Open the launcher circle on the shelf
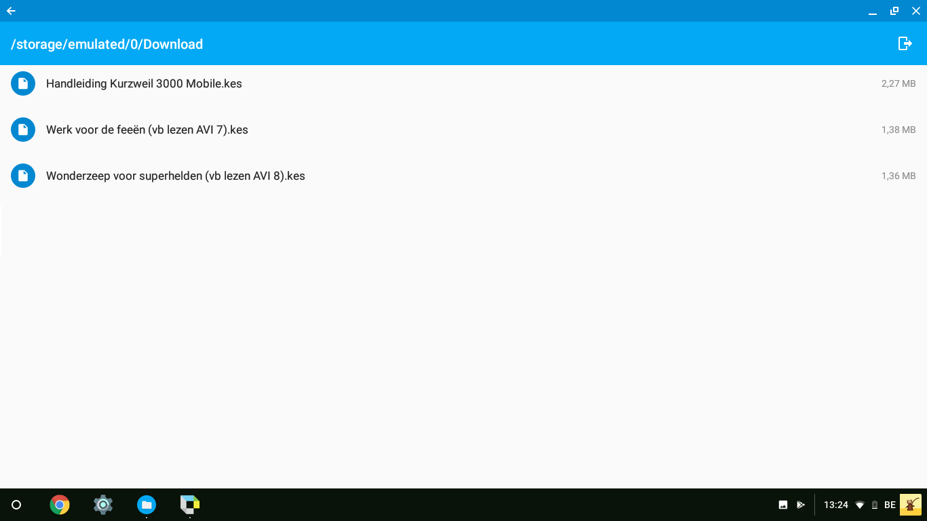This screenshot has width=927, height=521. [16, 505]
